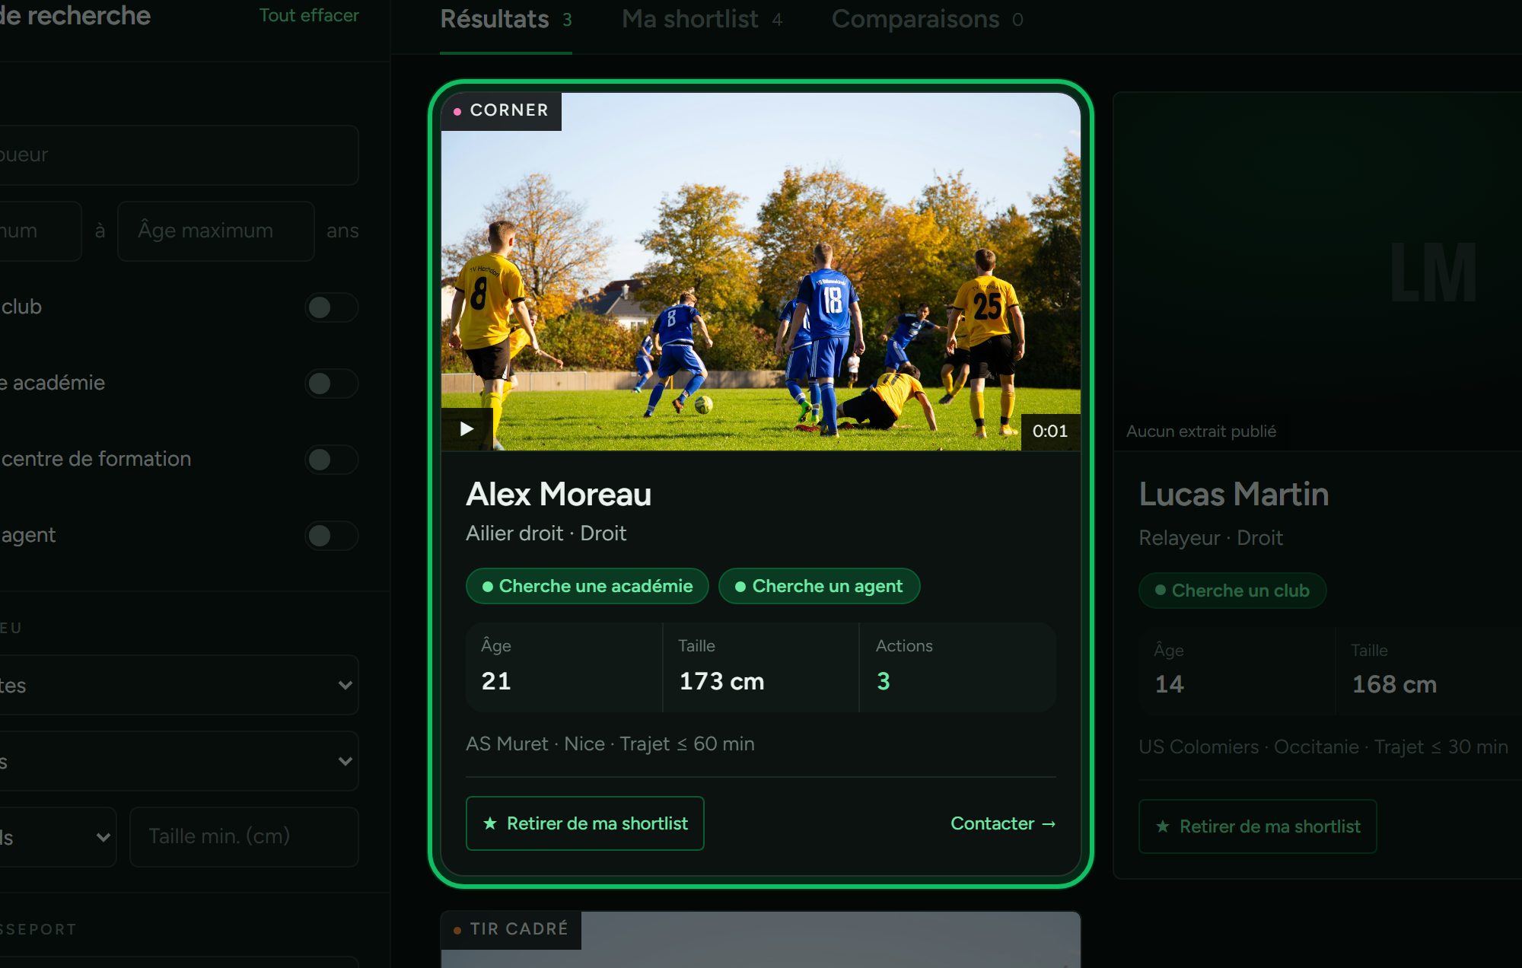
Task: Click the star icon in Alex Moreau's shortlist button
Action: [490, 823]
